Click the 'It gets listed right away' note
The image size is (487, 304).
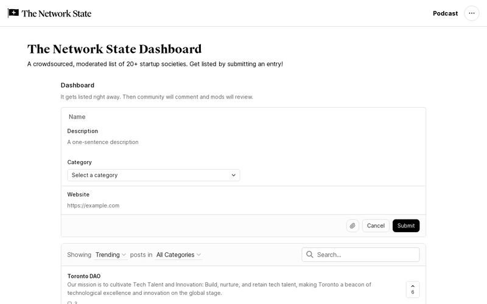point(157,97)
